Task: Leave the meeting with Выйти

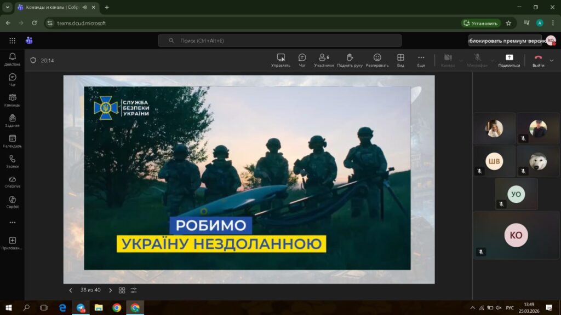Action: [x=538, y=60]
